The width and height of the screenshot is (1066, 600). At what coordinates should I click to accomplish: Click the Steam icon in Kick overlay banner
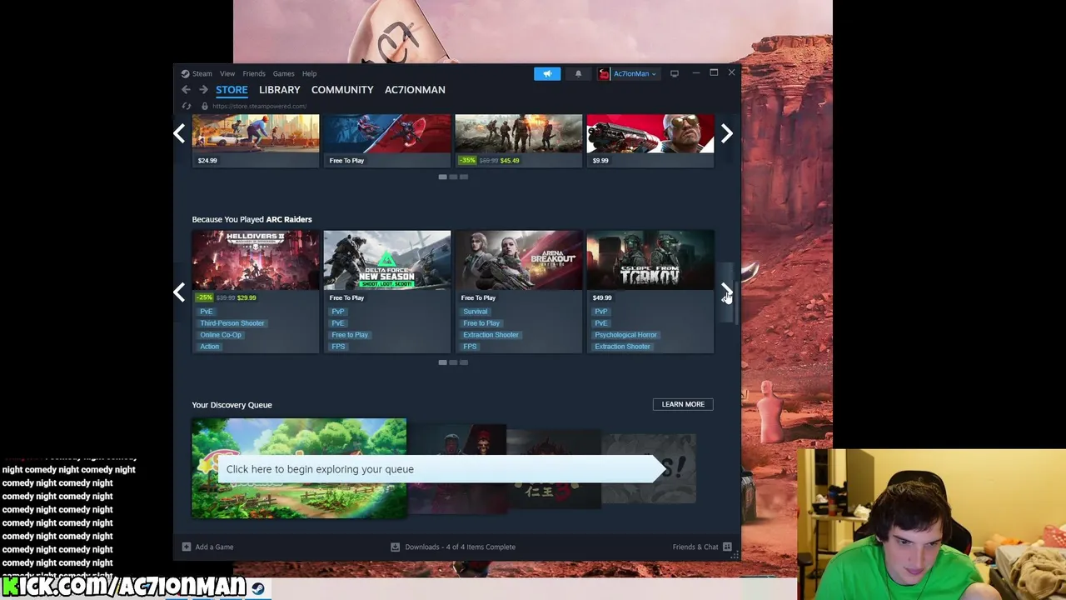tap(257, 588)
